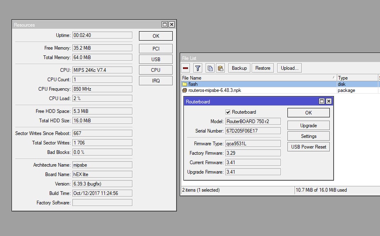Click the Total HDD Size field
Viewport: 380px width, 236px height.
(102, 120)
